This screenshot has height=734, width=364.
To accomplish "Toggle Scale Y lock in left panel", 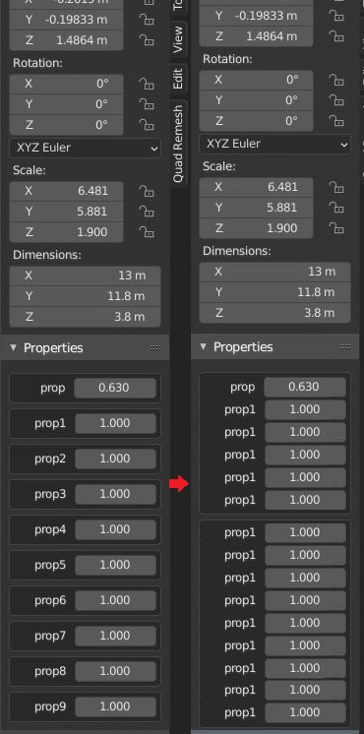I will pos(147,212).
